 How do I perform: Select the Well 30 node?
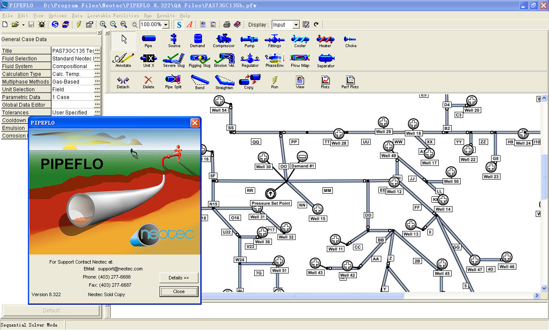[x=263, y=157]
